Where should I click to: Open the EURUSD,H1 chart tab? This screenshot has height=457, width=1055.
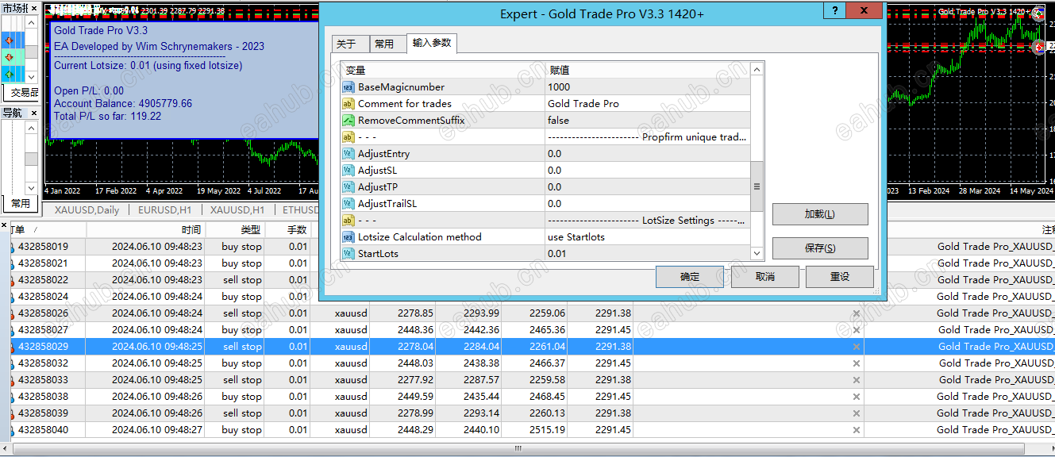[164, 210]
